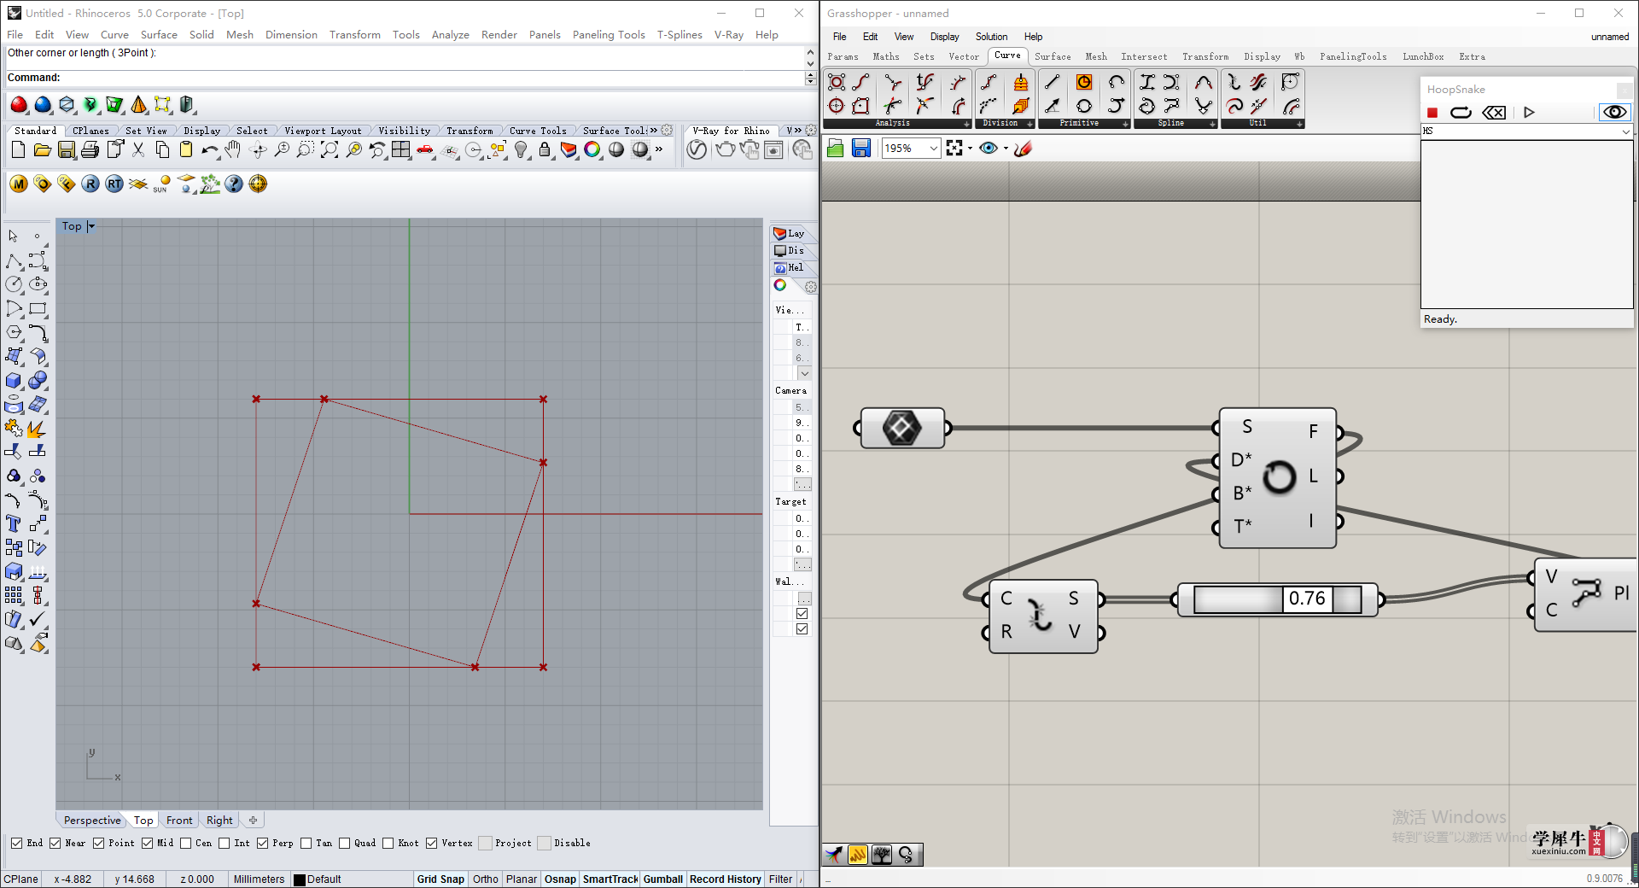Click the four-viewport layout icon
1639x888 pixels.
tap(400, 150)
